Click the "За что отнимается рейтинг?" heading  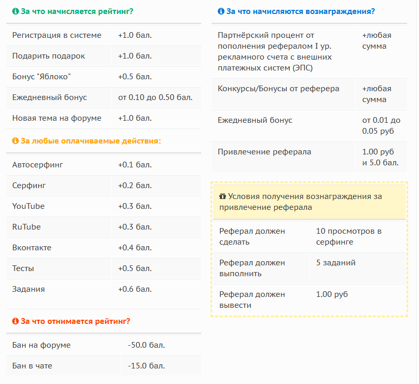click(75, 321)
